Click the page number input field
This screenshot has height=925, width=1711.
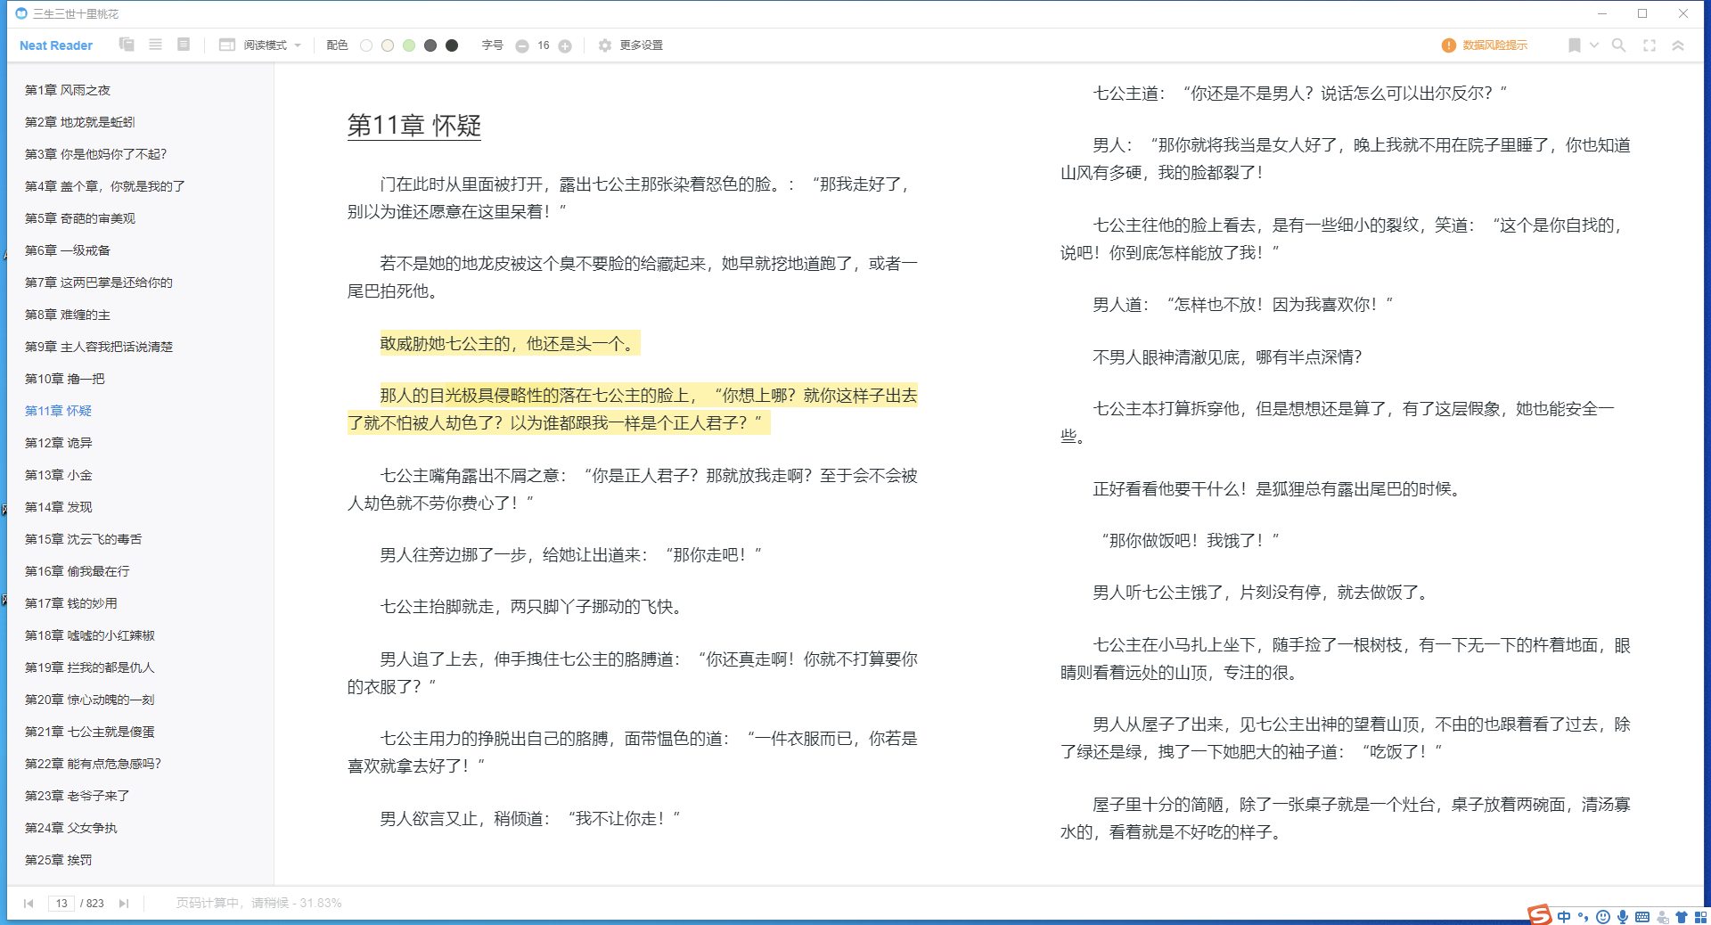(61, 903)
